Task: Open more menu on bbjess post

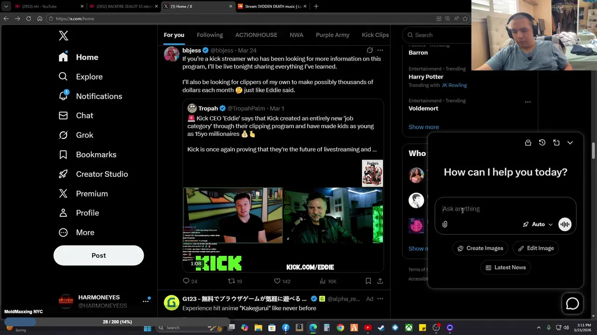Action: pos(380,50)
